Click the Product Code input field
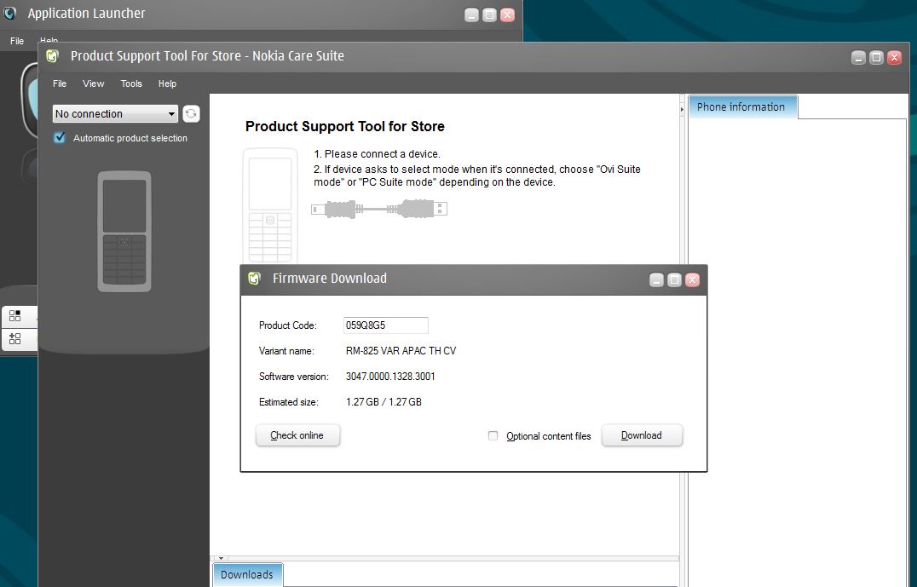This screenshot has width=917, height=587. pyautogui.click(x=385, y=325)
